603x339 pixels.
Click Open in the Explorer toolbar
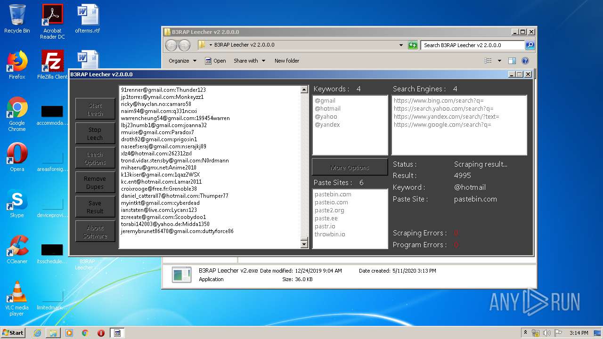[215, 61]
